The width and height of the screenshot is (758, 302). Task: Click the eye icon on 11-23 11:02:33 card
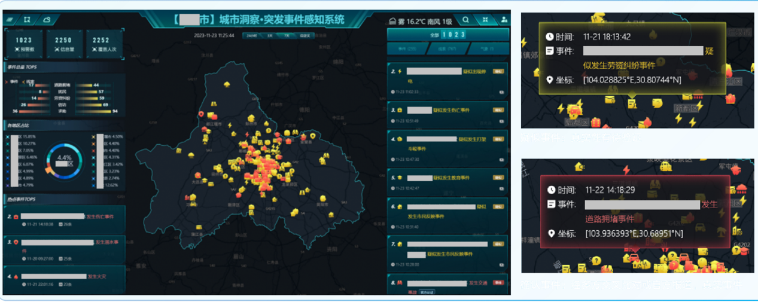pyautogui.click(x=501, y=92)
